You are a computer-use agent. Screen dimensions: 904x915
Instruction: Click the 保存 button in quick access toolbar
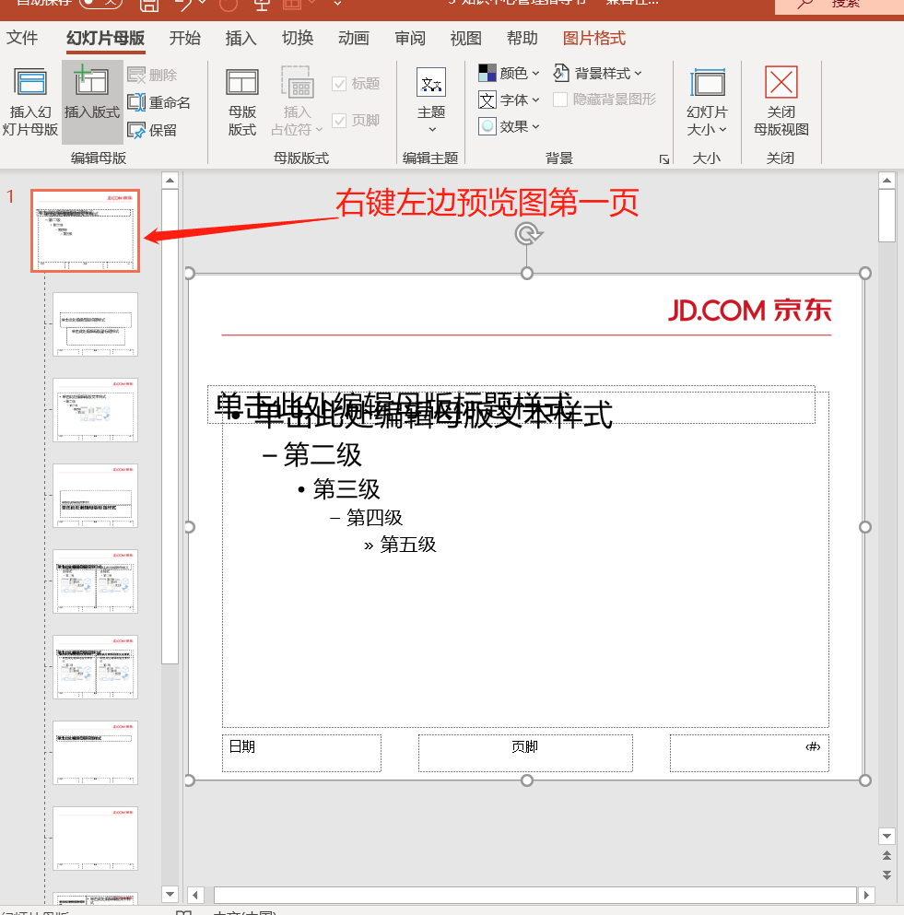tap(147, 6)
